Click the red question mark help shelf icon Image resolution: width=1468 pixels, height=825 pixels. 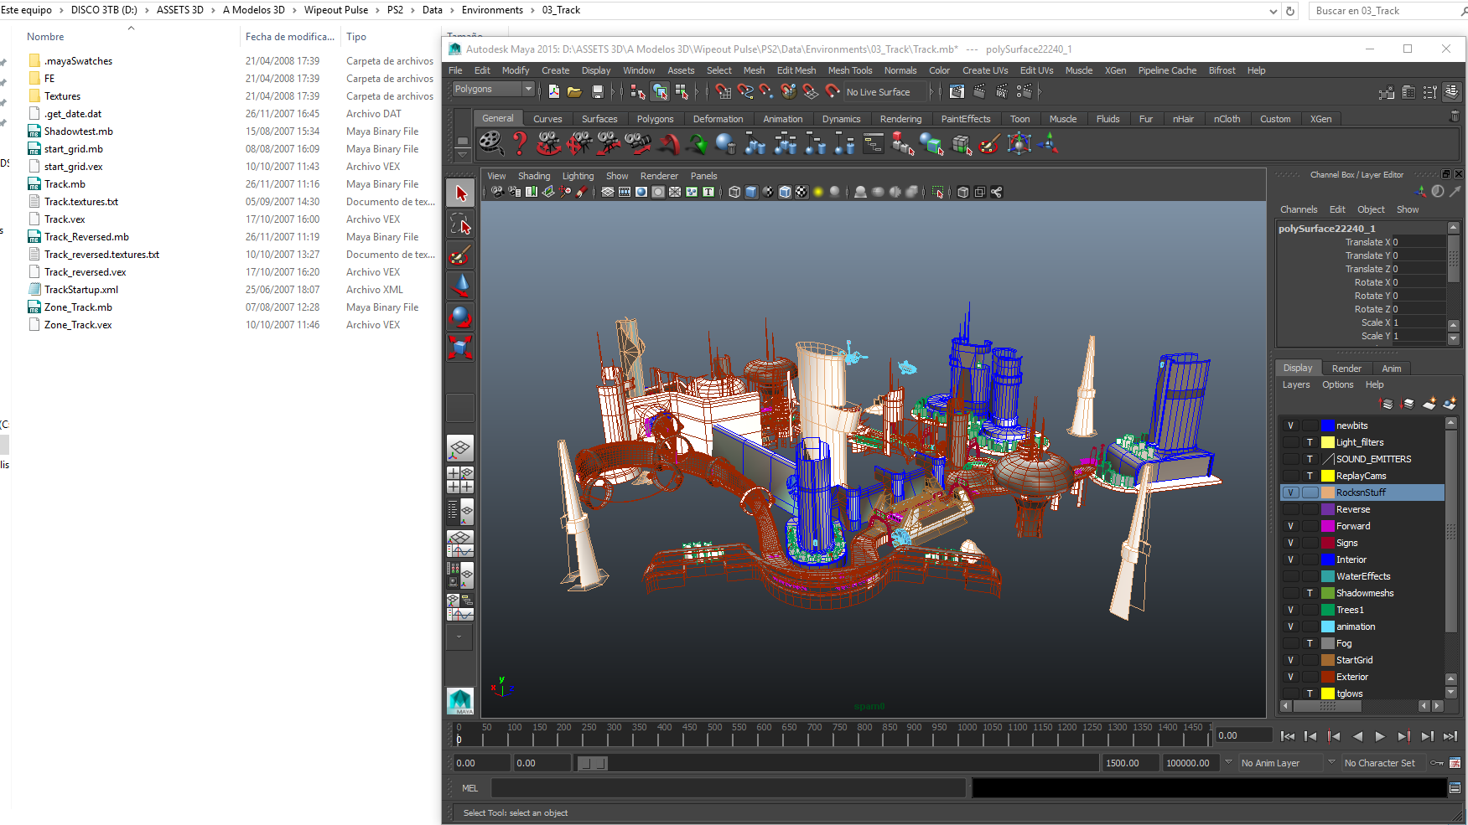tap(520, 144)
